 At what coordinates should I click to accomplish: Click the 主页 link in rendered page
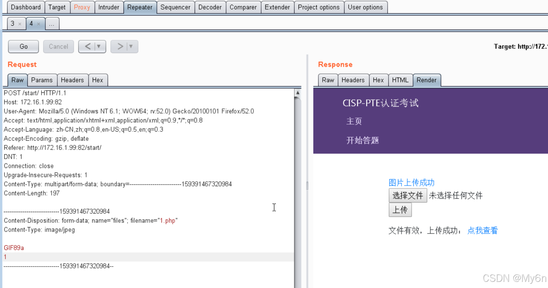(354, 121)
